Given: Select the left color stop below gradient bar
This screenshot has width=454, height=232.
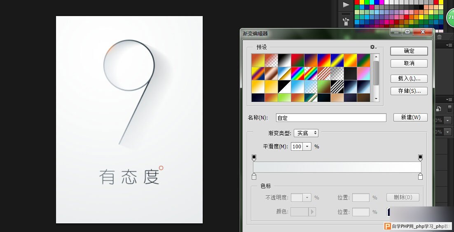Looking at the screenshot, I should 254,176.
